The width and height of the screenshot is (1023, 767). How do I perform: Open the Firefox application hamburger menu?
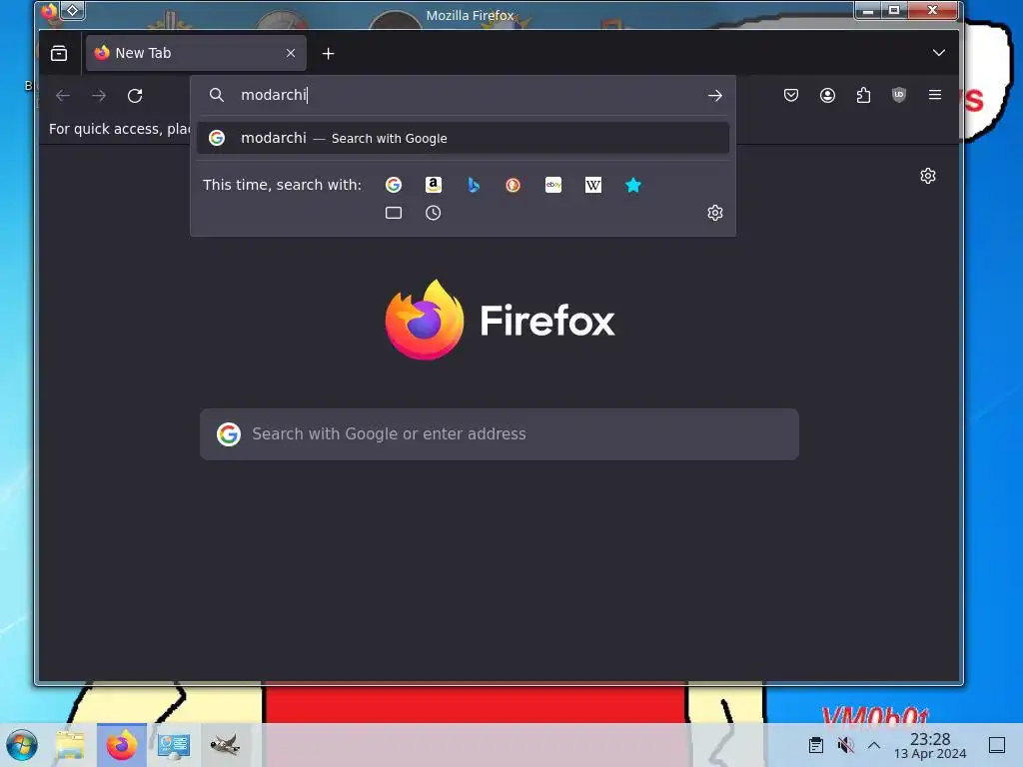click(935, 95)
